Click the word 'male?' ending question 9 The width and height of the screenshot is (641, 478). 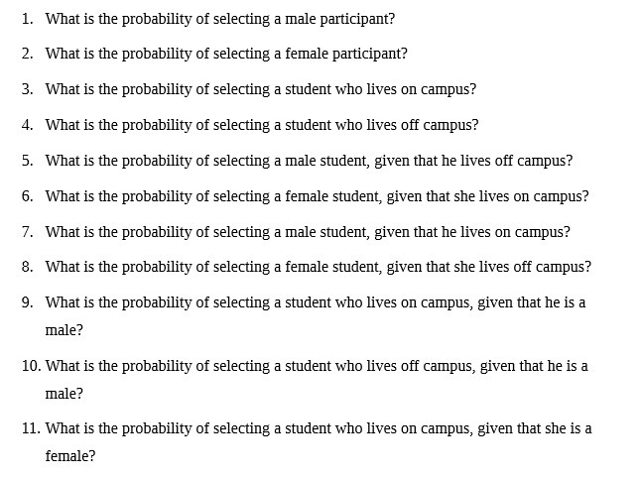[64, 330]
